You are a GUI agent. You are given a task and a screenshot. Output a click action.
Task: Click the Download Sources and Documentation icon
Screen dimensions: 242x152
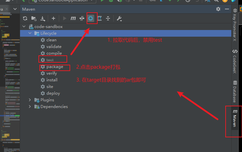(42, 19)
